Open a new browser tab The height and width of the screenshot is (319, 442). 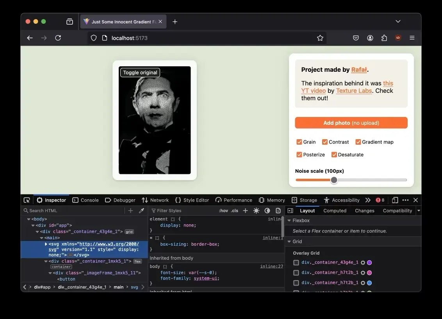(x=175, y=22)
